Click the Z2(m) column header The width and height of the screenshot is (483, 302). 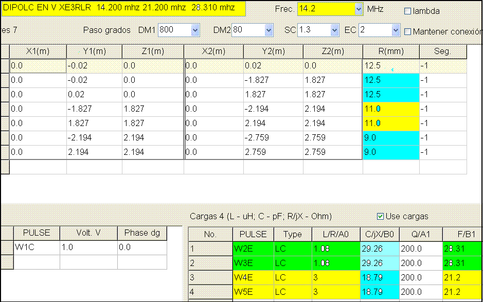(x=333, y=51)
